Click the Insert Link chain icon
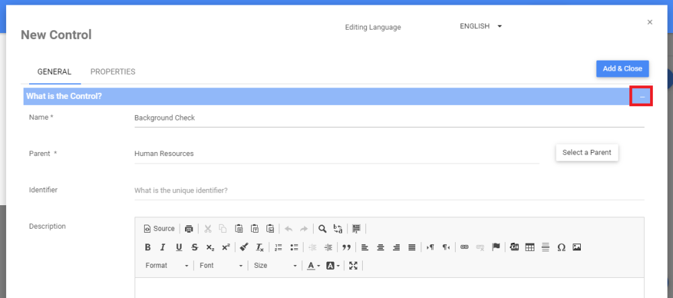The height and width of the screenshot is (298, 673). pyautogui.click(x=464, y=247)
